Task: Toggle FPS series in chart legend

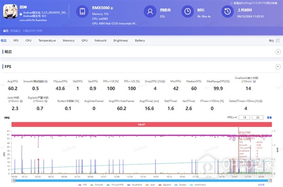Action: (x=83, y=185)
